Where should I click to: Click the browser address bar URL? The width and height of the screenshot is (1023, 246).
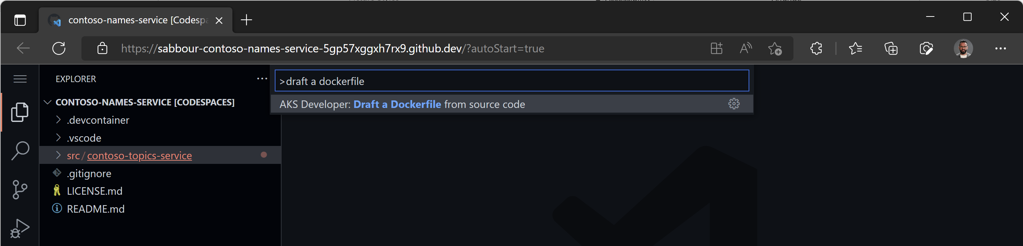click(333, 48)
